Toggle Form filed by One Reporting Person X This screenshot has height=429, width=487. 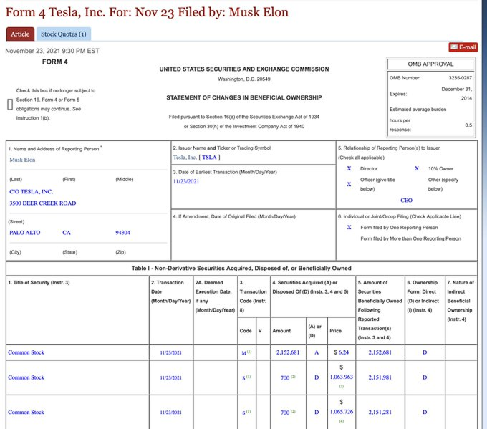pyautogui.click(x=349, y=228)
